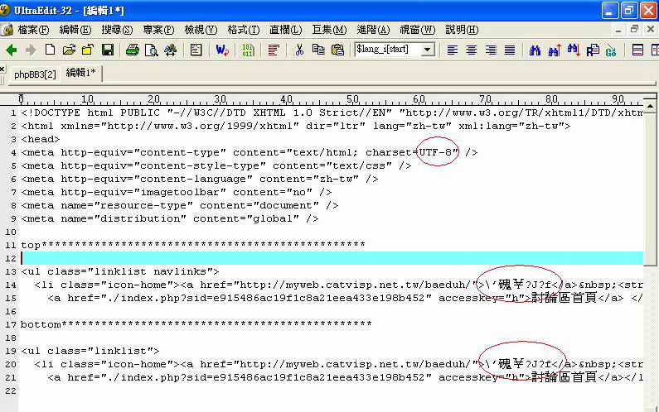
Task: Open the 專案(P) menu
Action: tap(158, 30)
